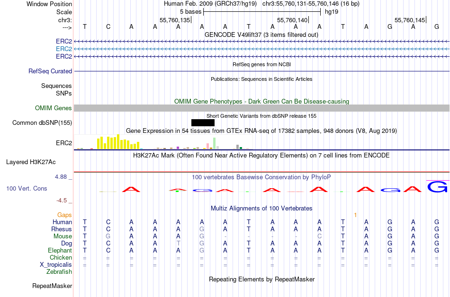Open the GTEx Gene Expression track title
The width and height of the screenshot is (450, 297).
[x=261, y=131]
